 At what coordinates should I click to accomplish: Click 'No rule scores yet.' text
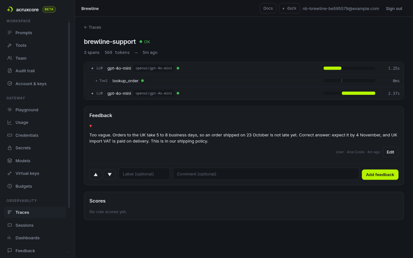(108, 212)
